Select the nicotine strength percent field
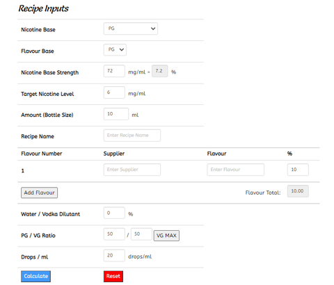Screen dimensions: 334x285 160,71
